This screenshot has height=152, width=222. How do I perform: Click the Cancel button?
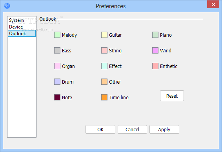[x=132, y=129]
